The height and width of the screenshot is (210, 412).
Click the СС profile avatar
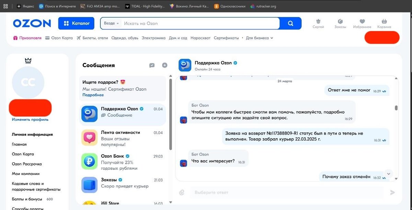pos(28,83)
